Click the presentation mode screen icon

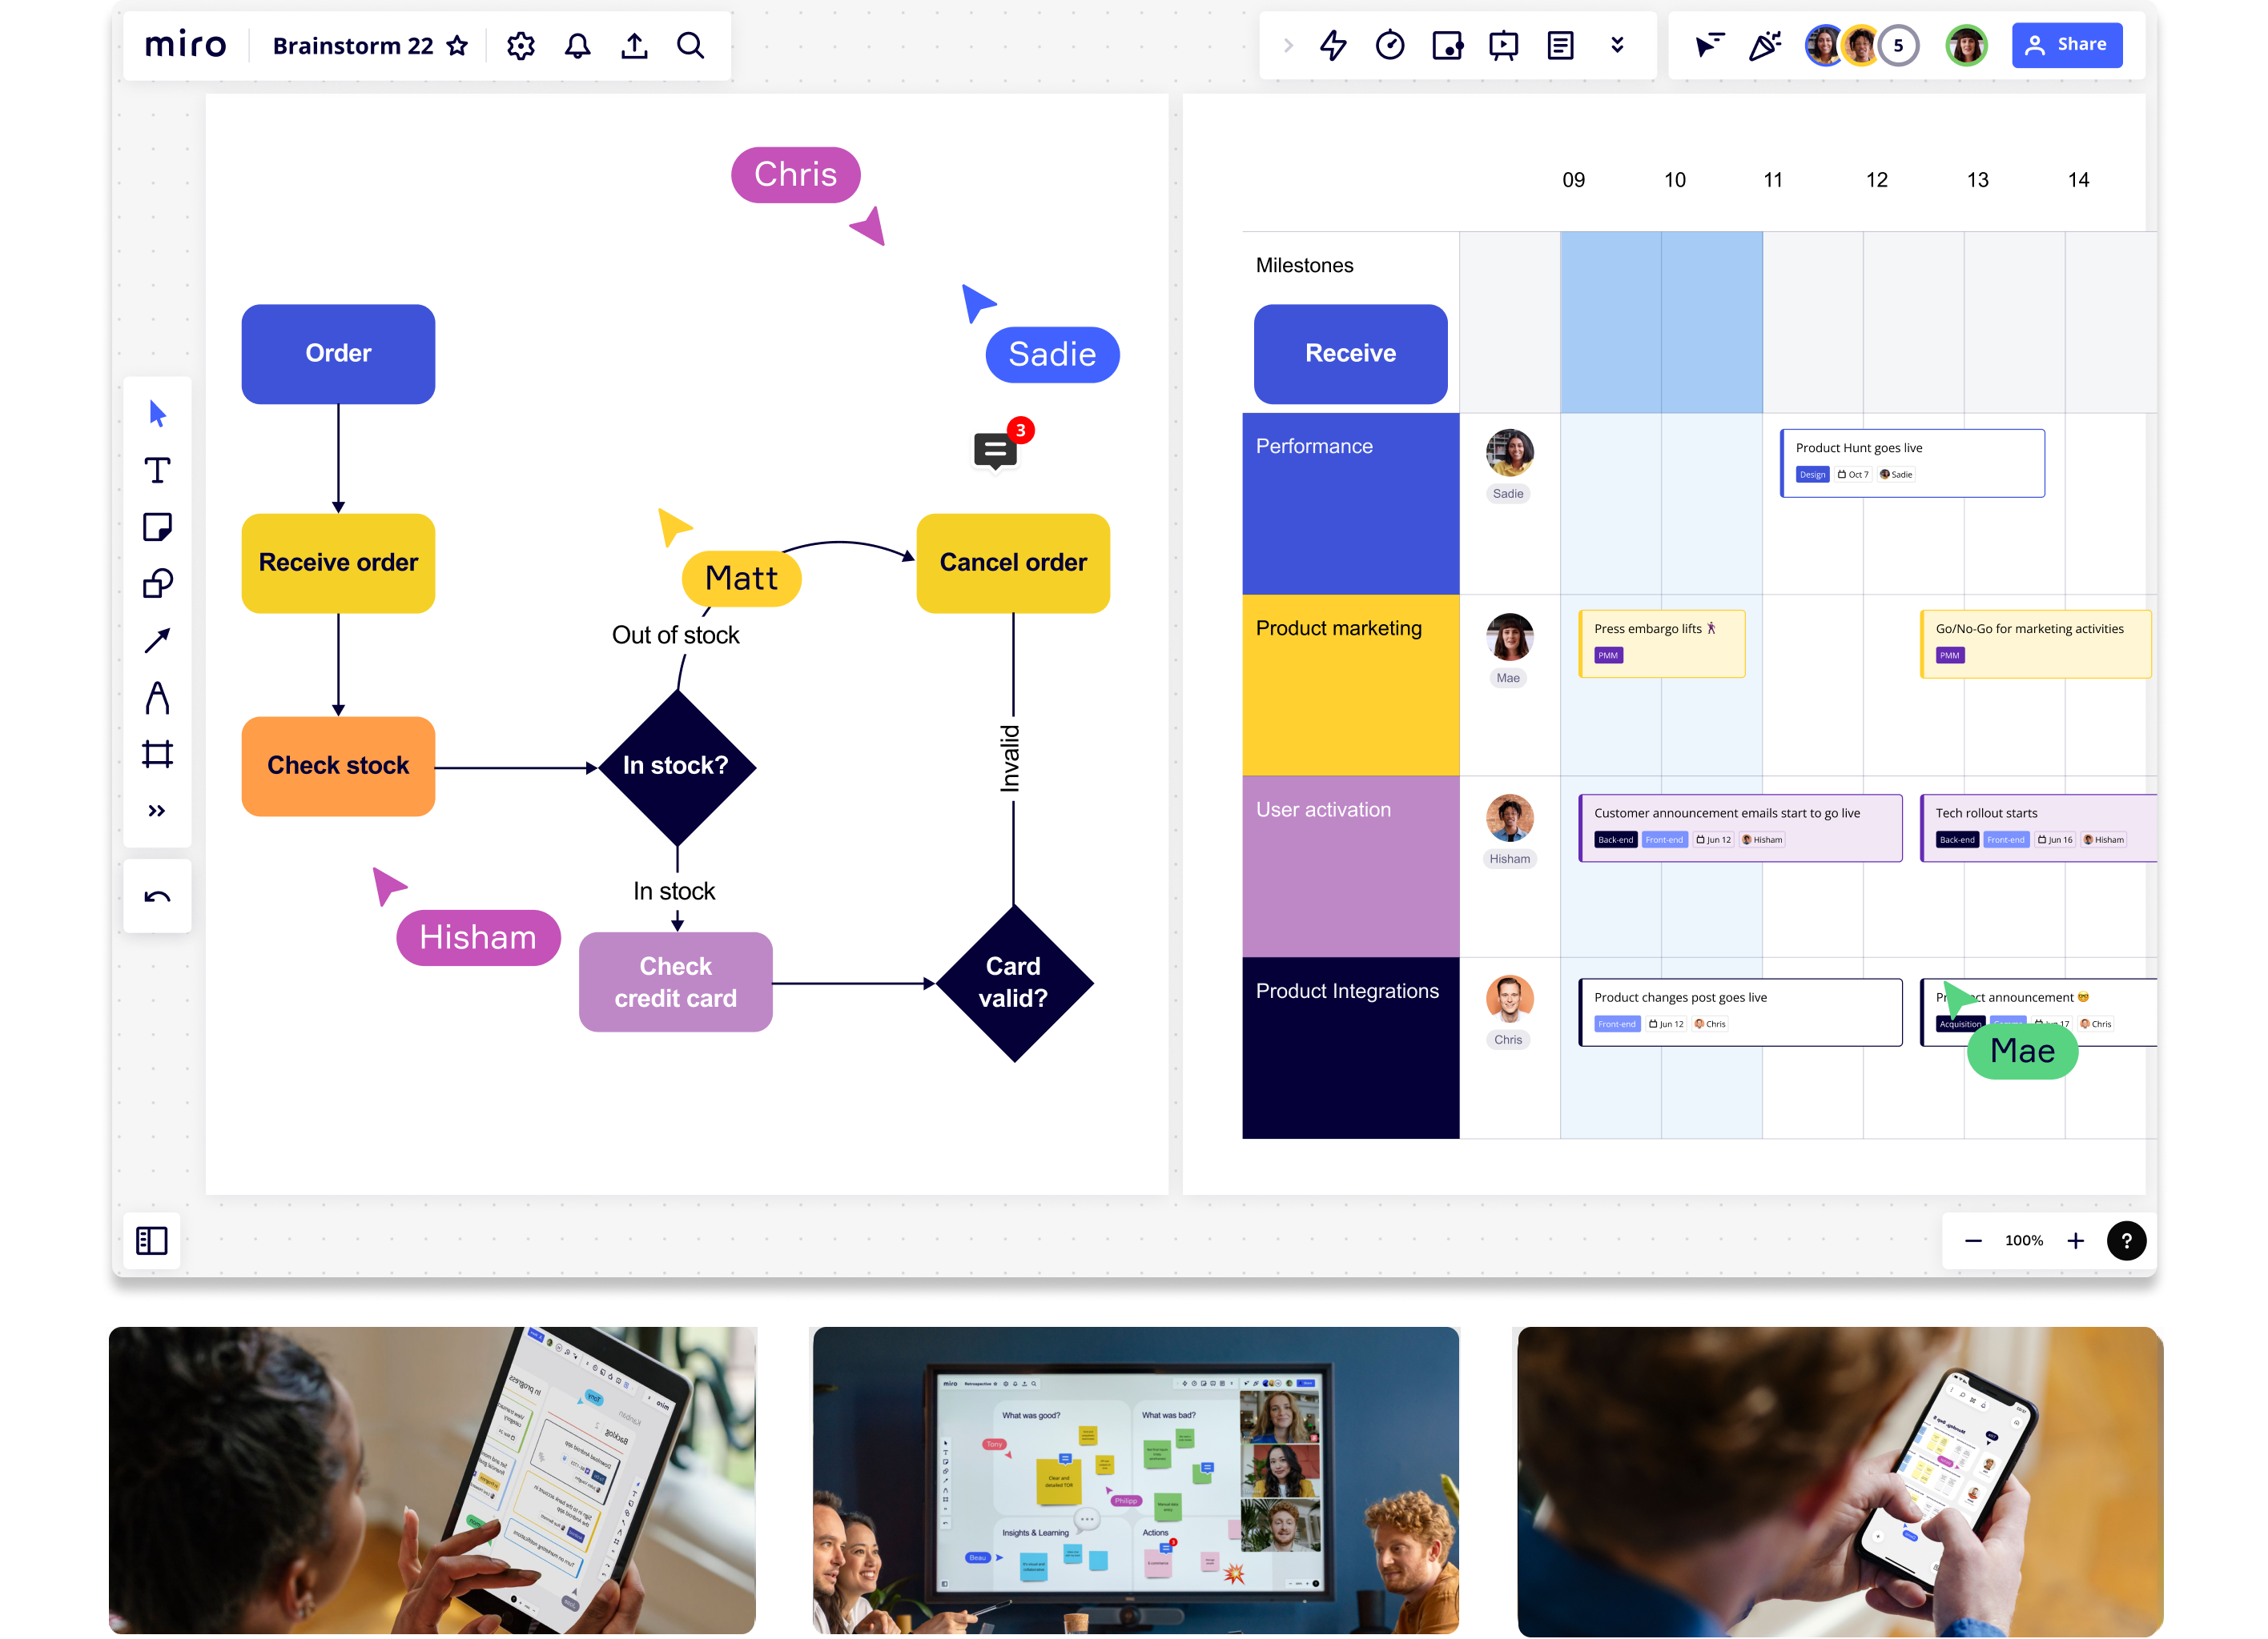1506,46
